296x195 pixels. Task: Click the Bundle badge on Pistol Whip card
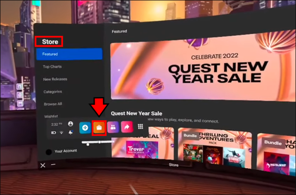pos(273,143)
